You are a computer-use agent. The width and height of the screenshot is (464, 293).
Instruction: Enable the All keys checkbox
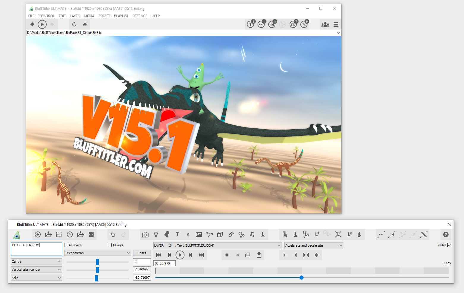click(110, 245)
